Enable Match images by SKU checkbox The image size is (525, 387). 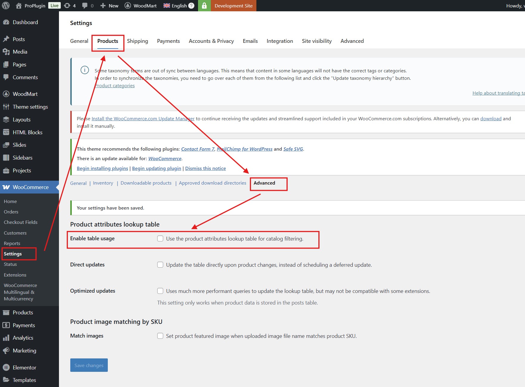160,336
